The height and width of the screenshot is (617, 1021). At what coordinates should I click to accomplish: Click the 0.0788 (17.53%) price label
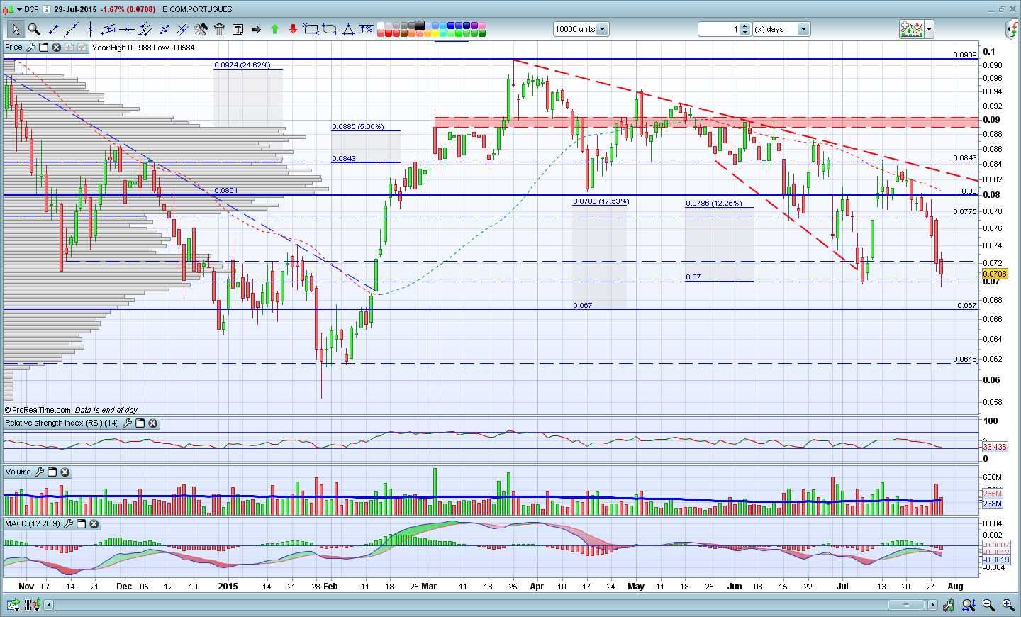click(601, 201)
